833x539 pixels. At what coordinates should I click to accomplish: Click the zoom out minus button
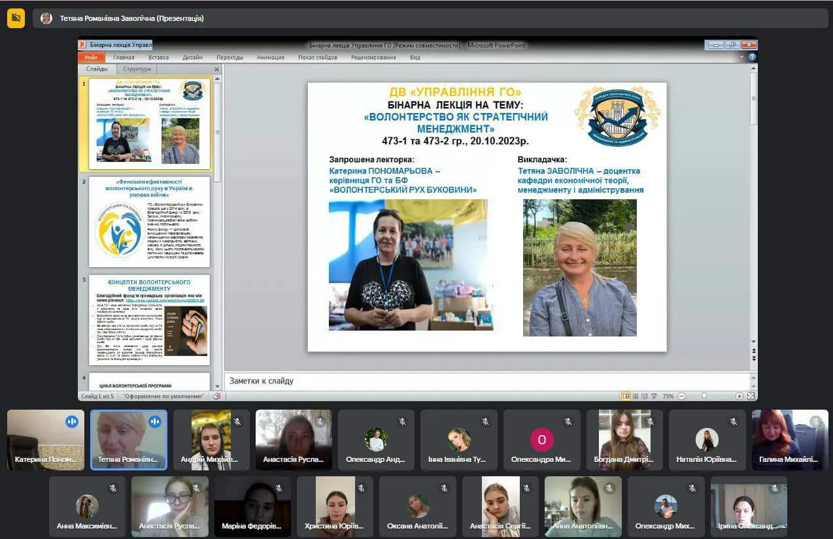pos(681,396)
